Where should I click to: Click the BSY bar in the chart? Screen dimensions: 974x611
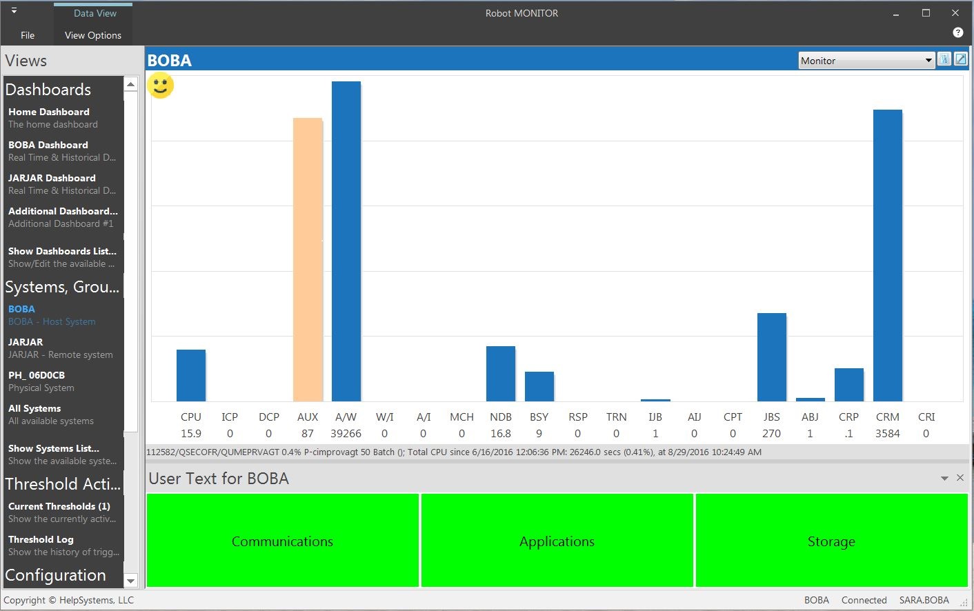click(539, 387)
